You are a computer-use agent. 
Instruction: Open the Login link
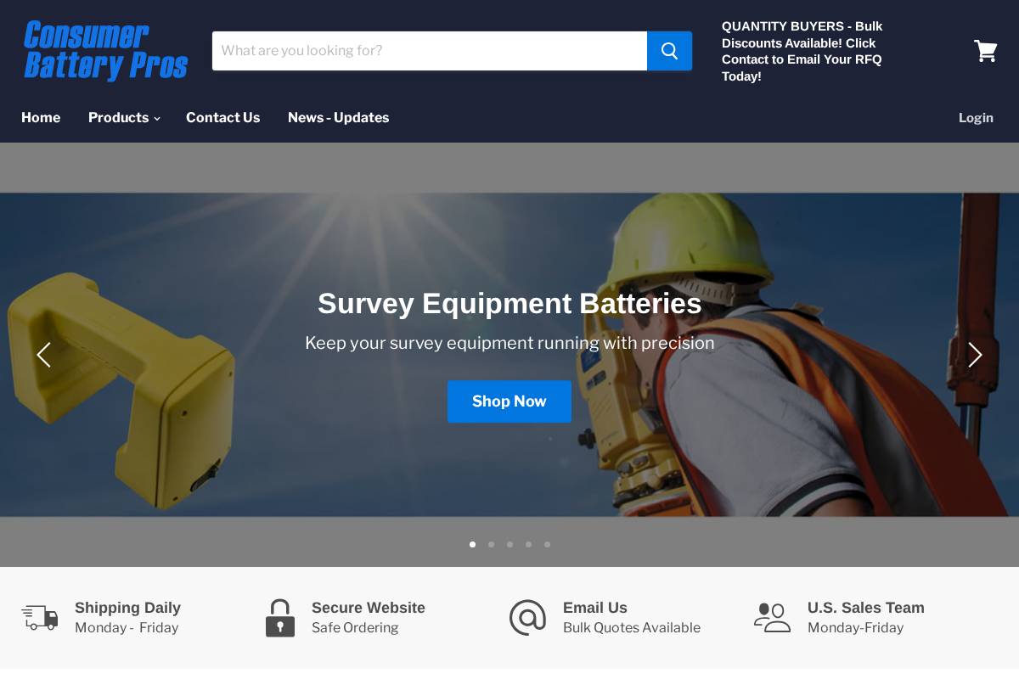pos(976,118)
